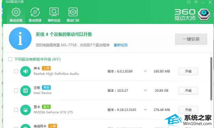Click the 主板 motherboard icon

tap(25, 91)
